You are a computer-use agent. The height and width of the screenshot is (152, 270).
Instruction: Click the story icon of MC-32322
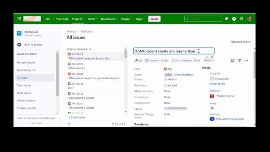tap(69, 94)
